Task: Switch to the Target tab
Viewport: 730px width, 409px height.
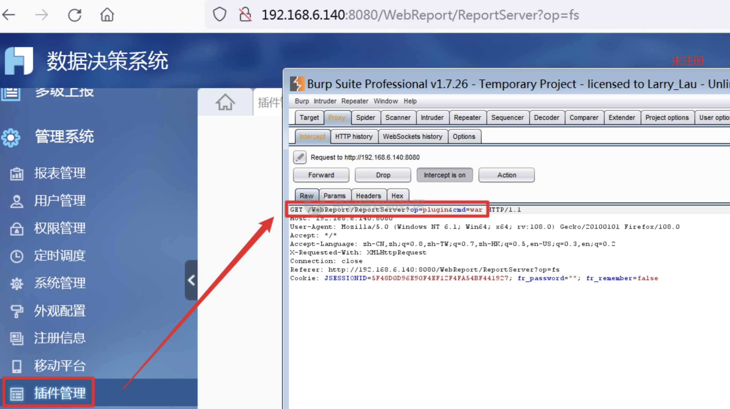Action: point(309,118)
